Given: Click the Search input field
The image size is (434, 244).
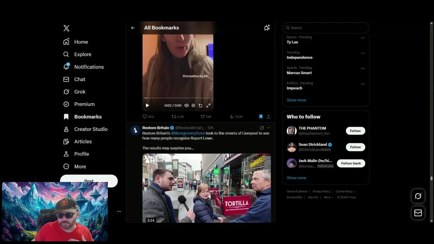Looking at the screenshot, I should (x=326, y=28).
